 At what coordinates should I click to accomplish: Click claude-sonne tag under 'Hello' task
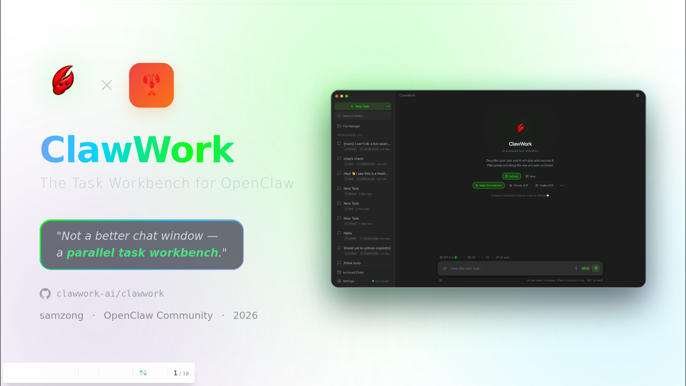click(x=369, y=238)
